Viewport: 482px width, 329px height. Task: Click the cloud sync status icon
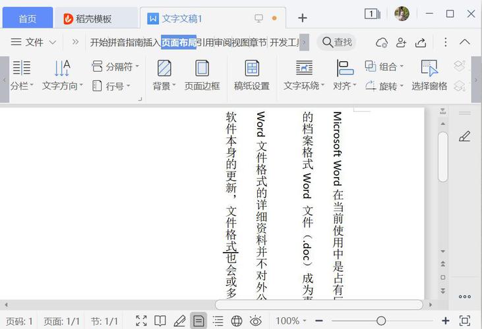(382, 42)
